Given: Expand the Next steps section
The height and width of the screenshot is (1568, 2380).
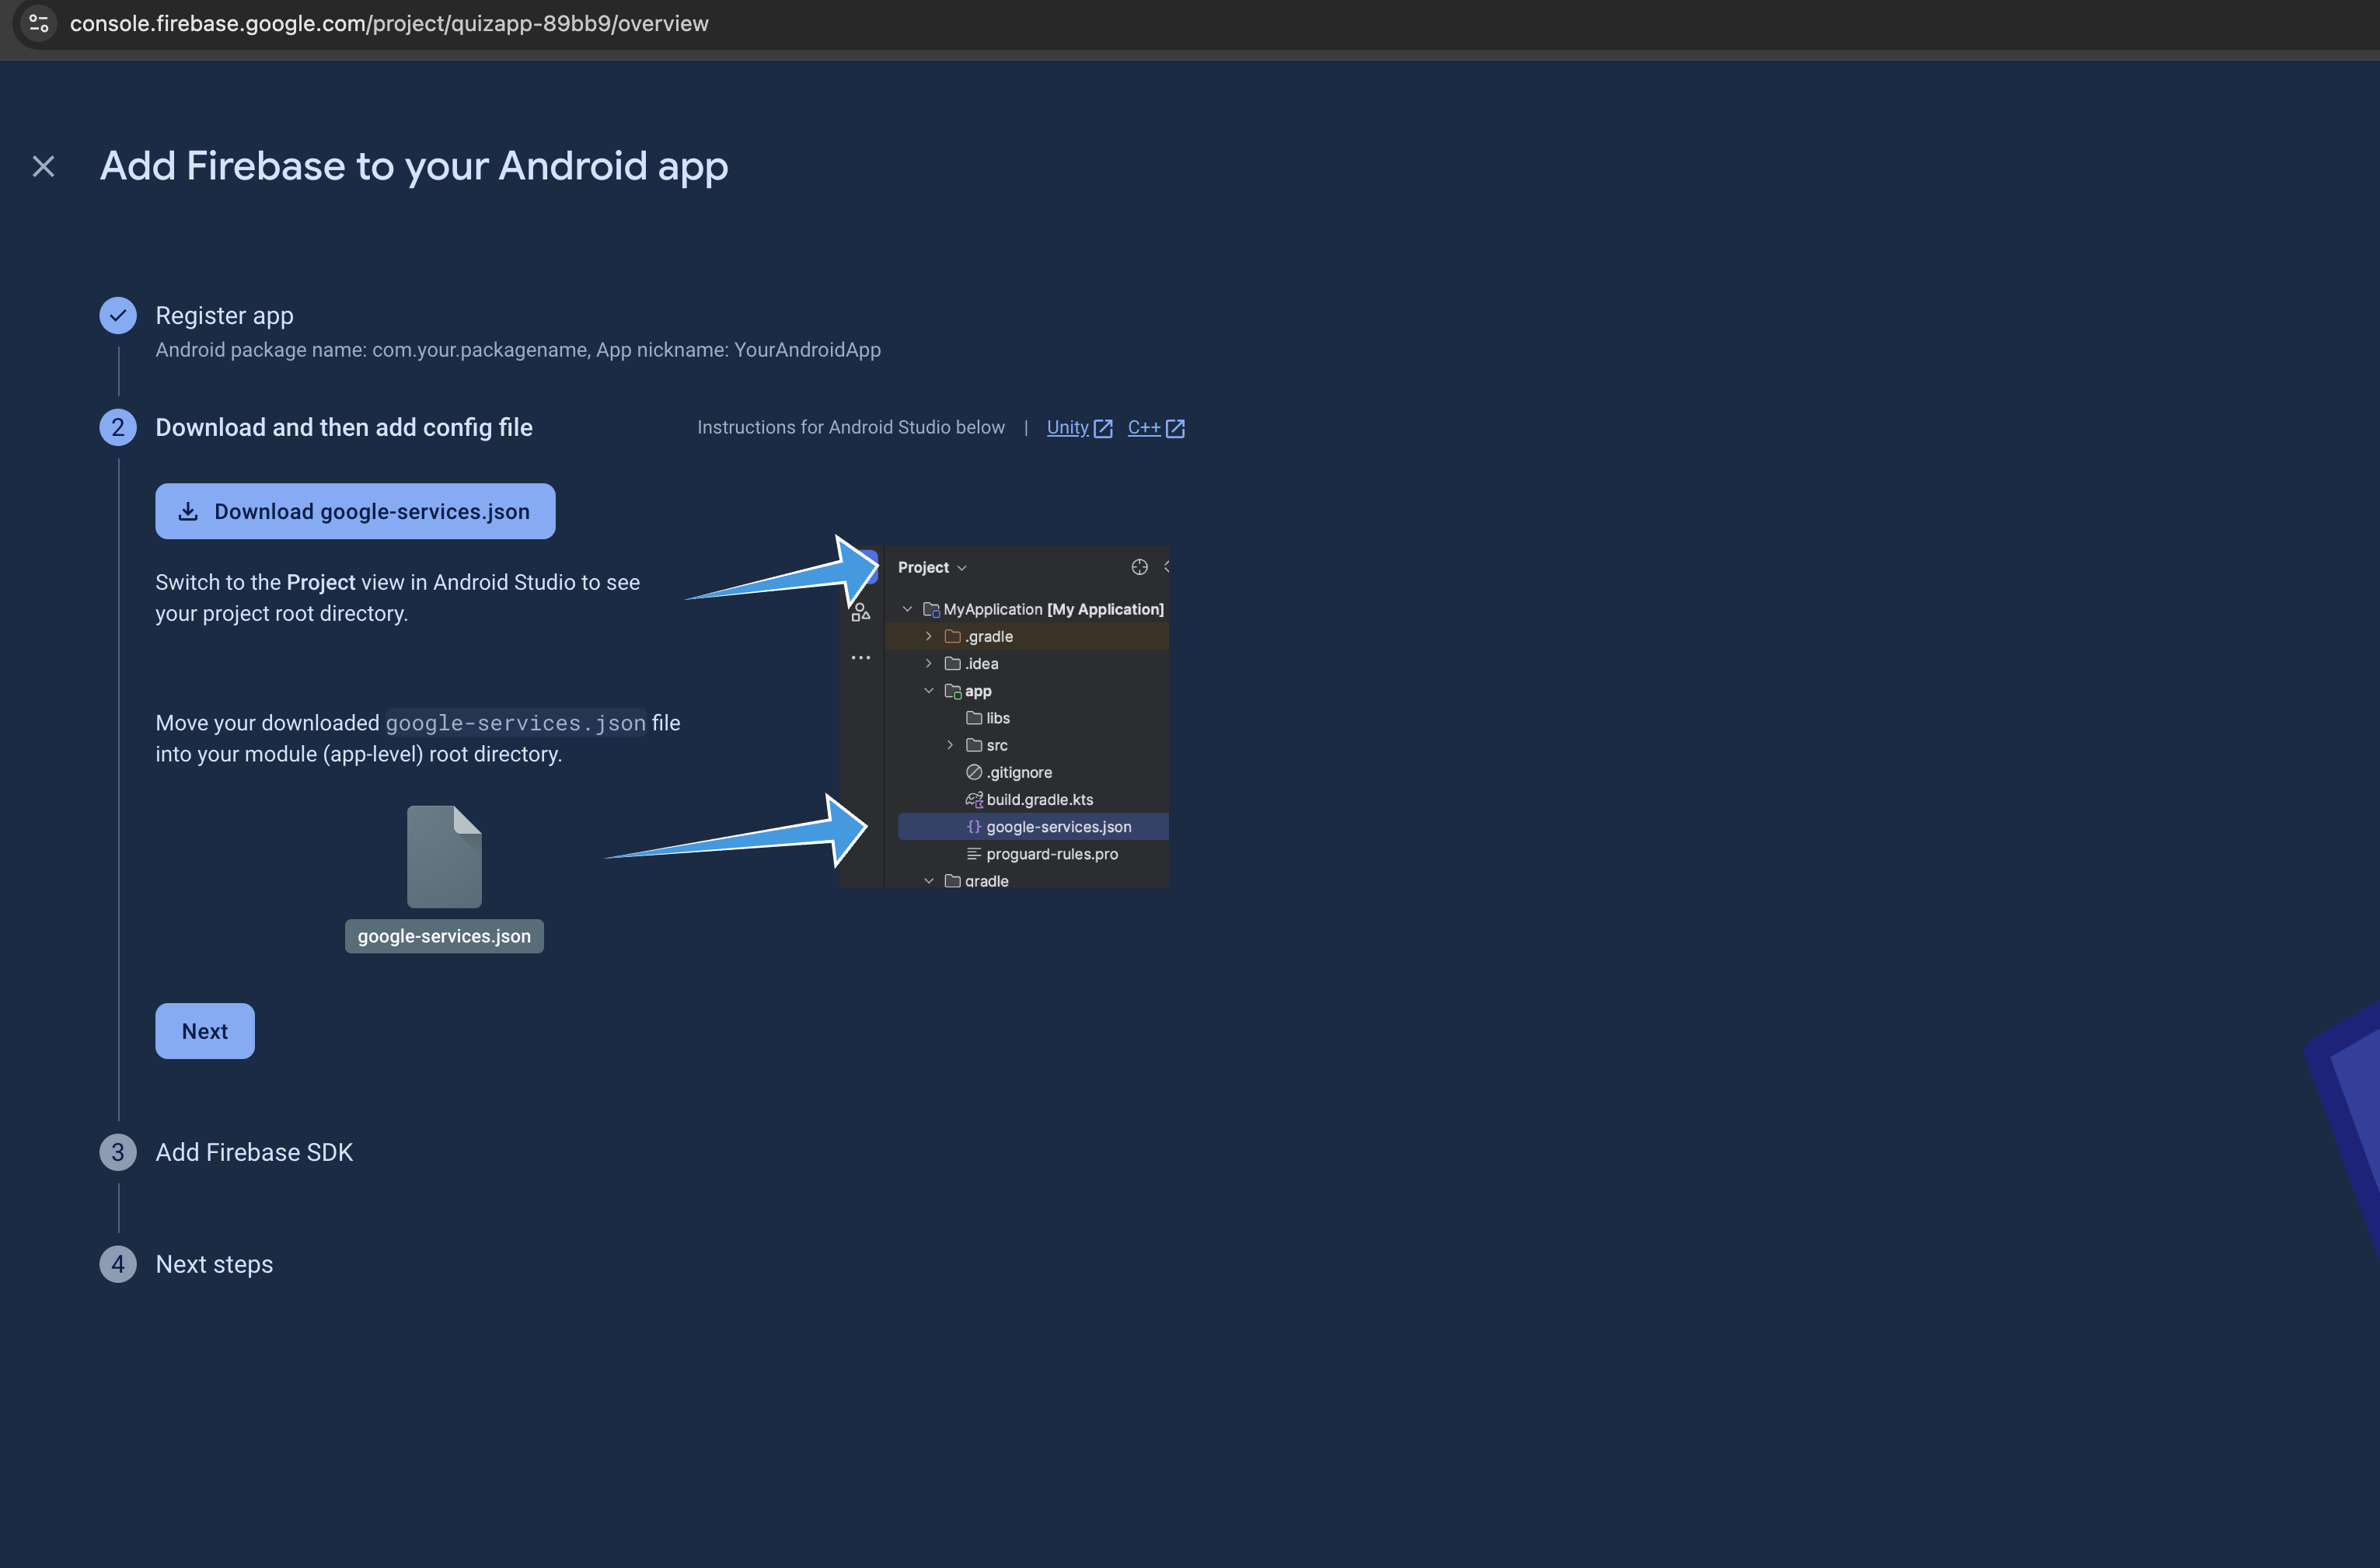Looking at the screenshot, I should pyautogui.click(x=214, y=1264).
